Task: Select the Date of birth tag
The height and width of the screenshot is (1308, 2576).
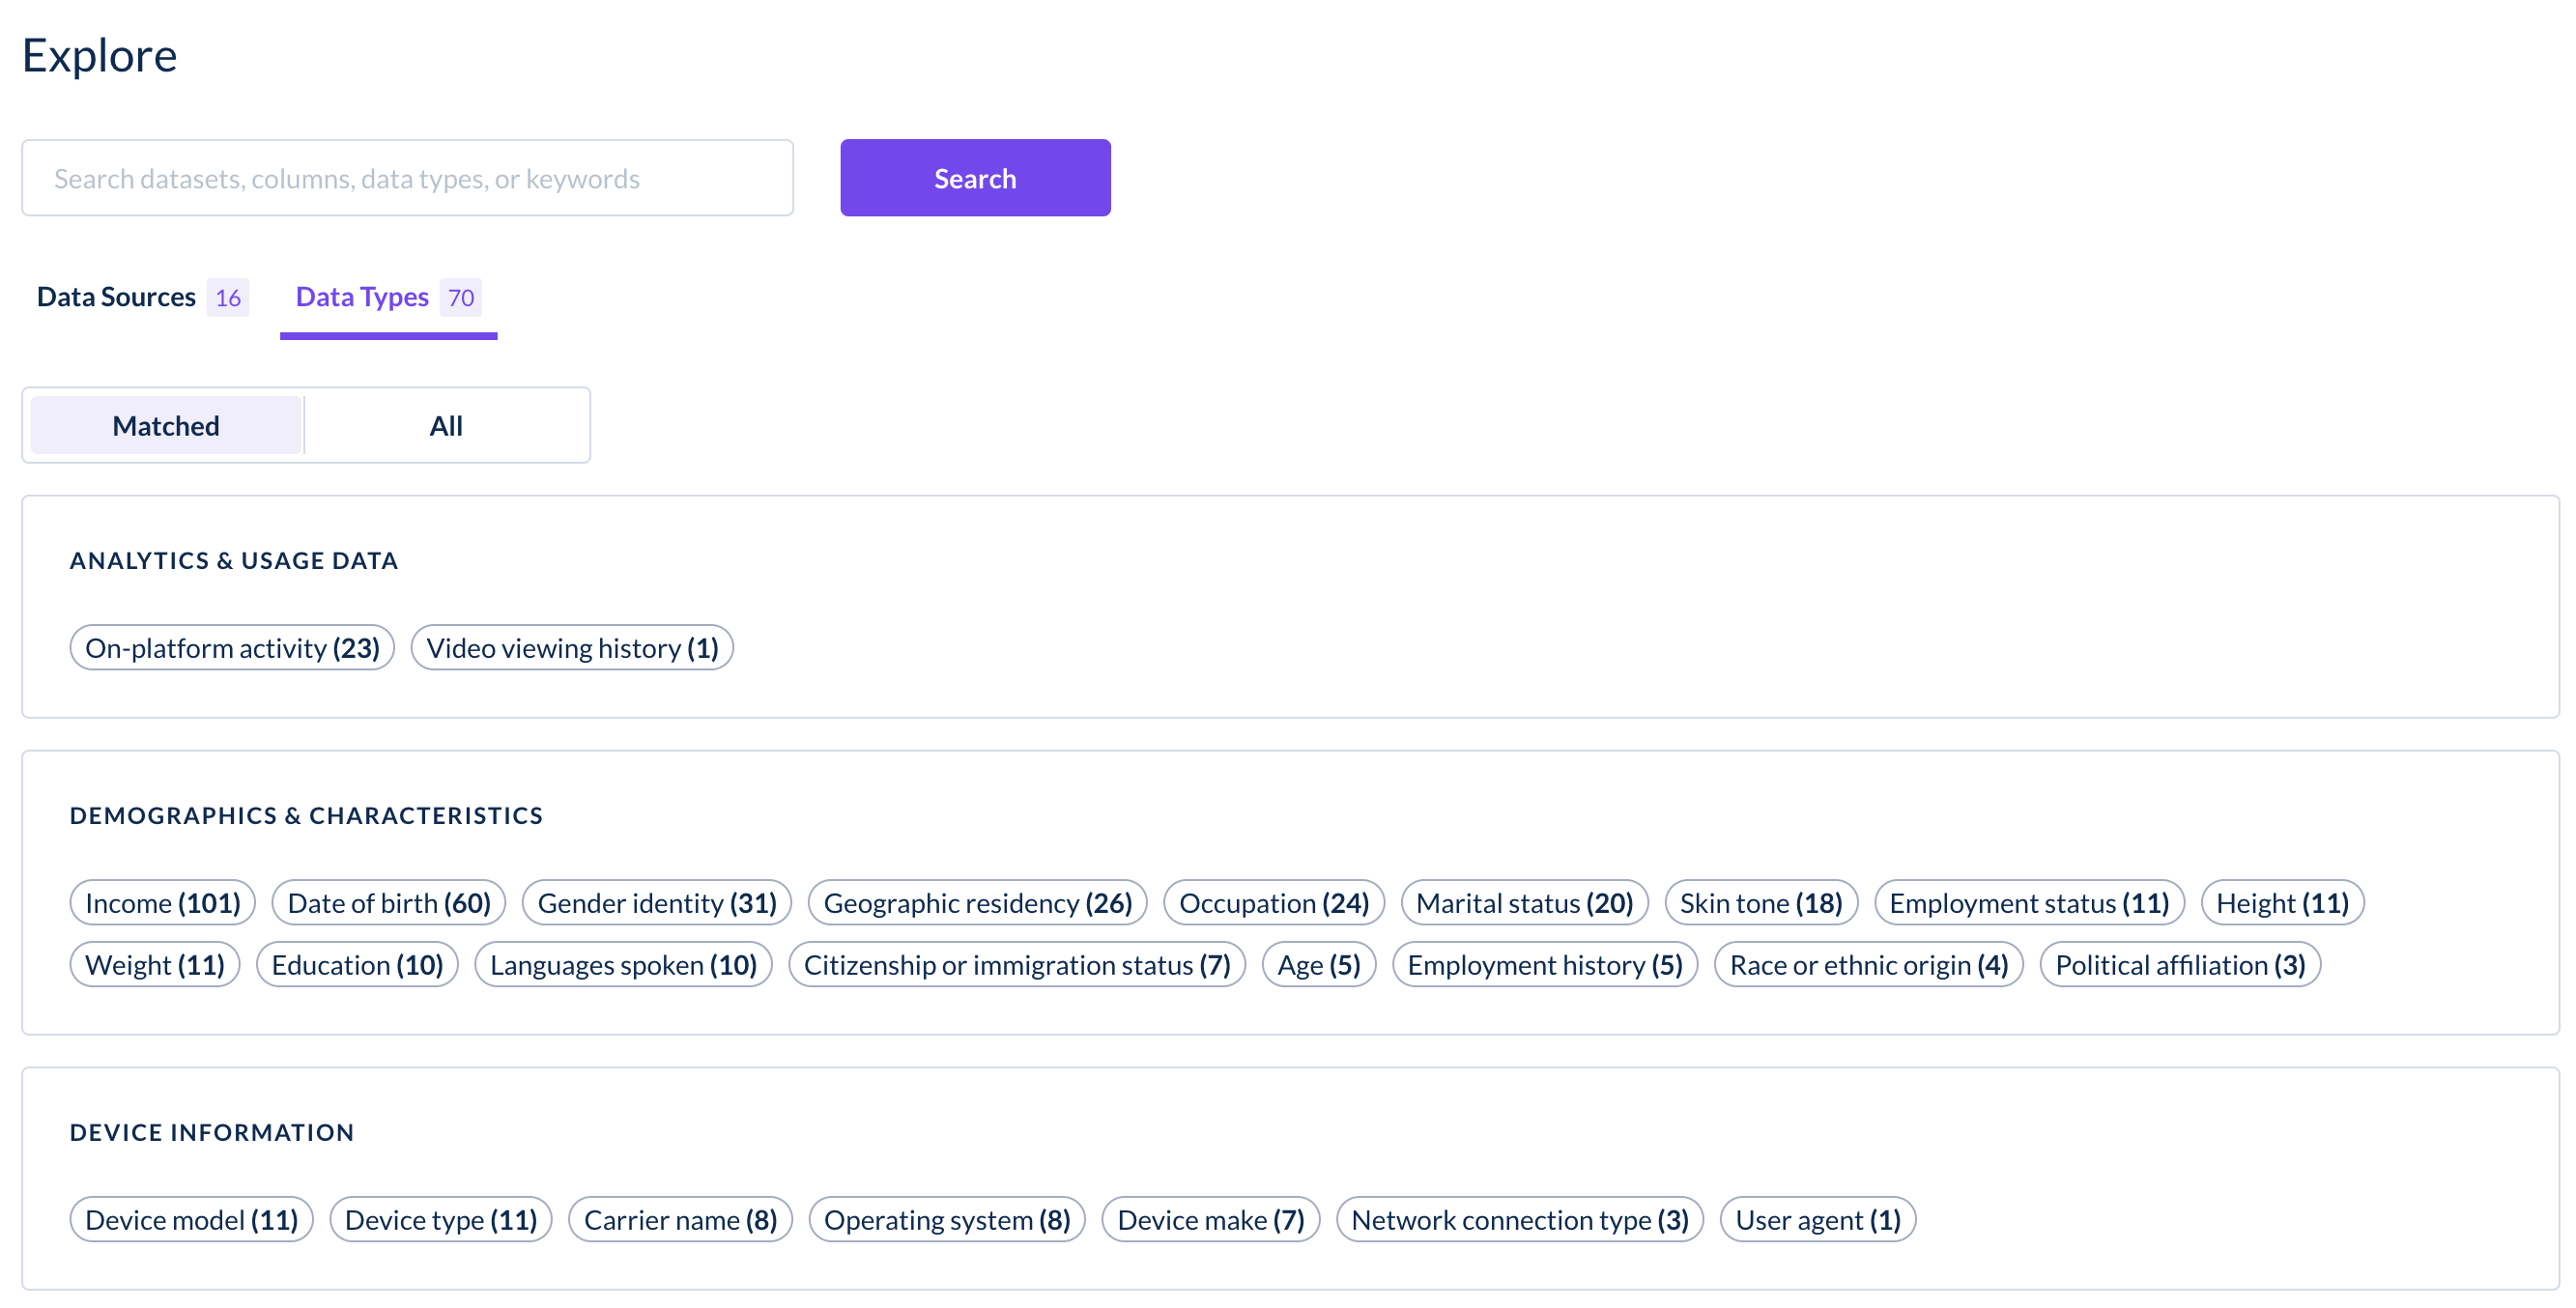Action: 389,902
